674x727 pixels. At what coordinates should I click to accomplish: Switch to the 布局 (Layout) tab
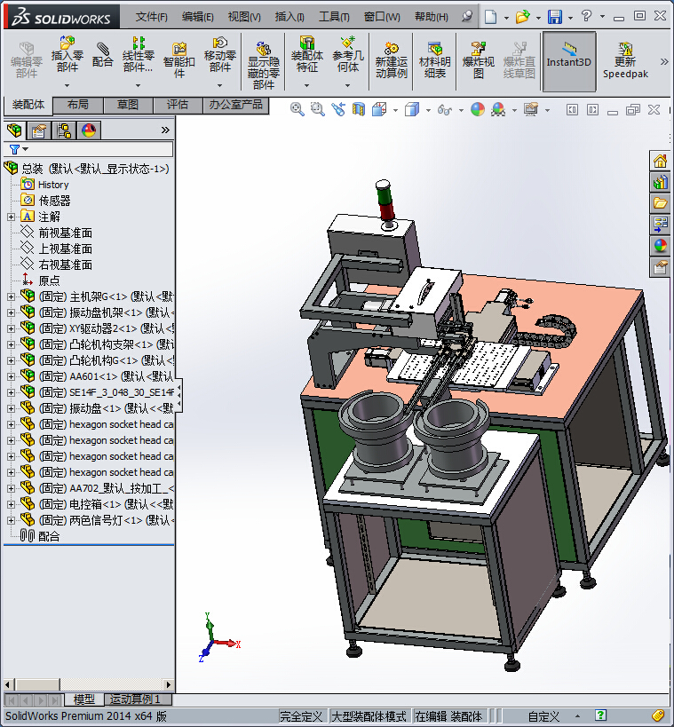click(x=78, y=105)
